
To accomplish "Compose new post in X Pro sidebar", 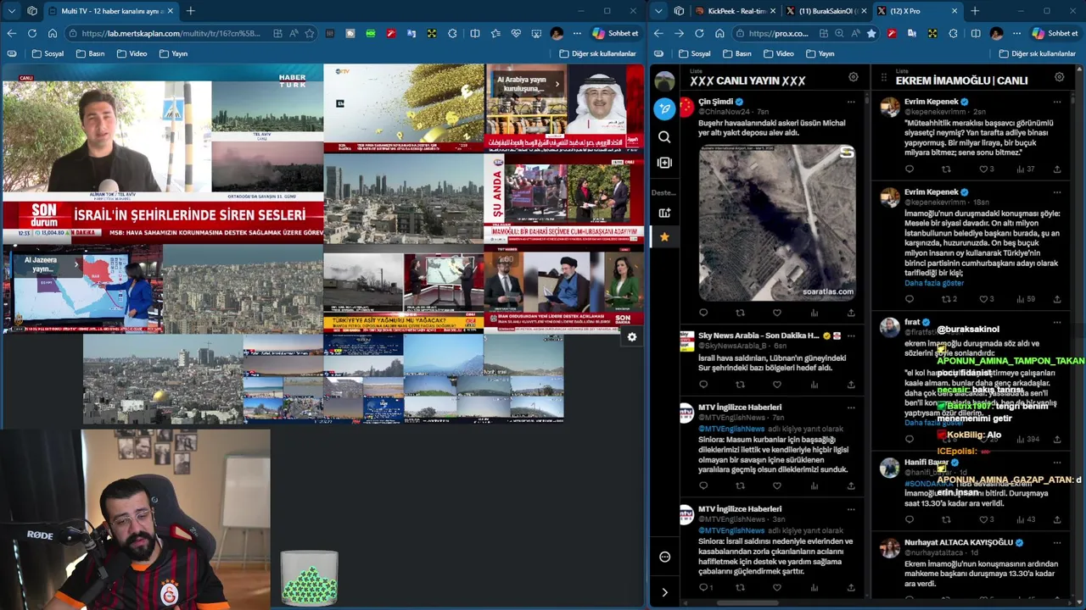I will coord(664,108).
